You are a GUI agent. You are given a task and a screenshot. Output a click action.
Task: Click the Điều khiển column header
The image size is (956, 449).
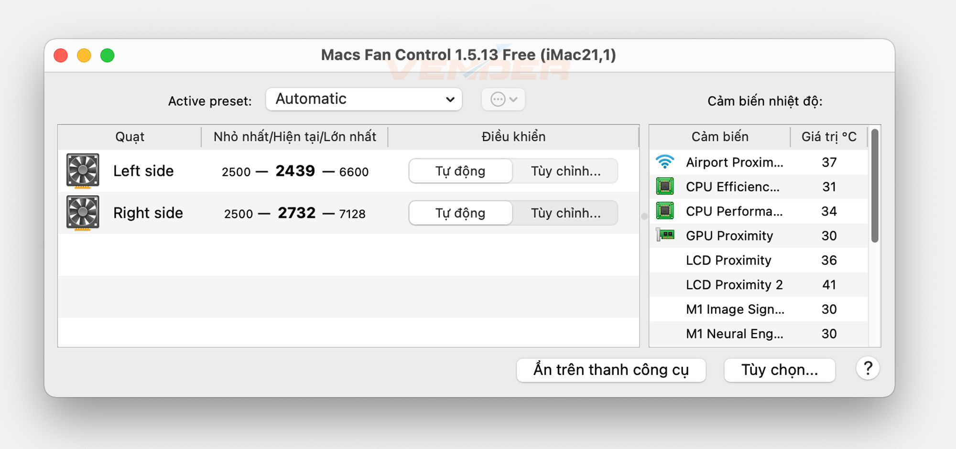click(x=513, y=137)
